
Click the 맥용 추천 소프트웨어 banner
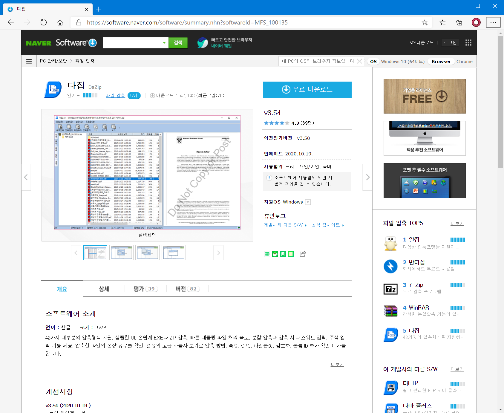point(425,138)
